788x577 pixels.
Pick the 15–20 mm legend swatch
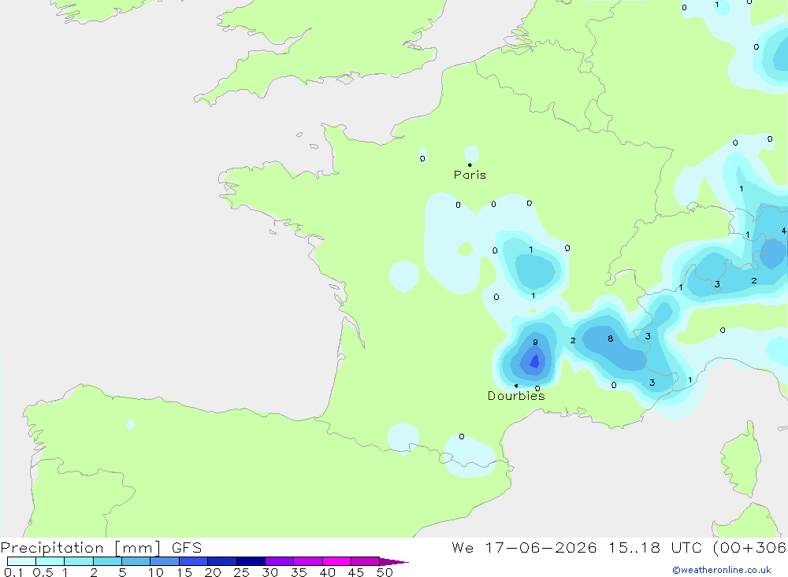(194, 561)
